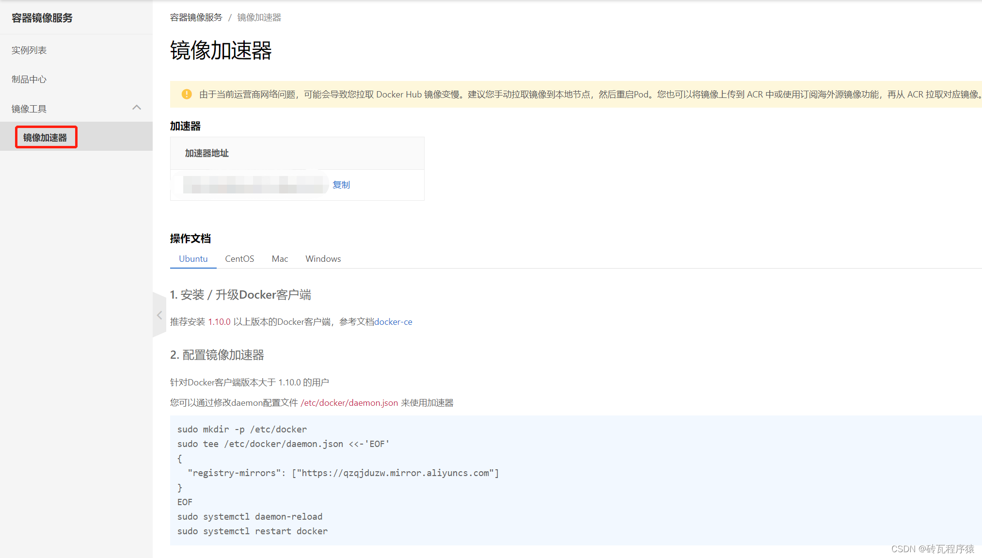The width and height of the screenshot is (982, 558).
Task: Click the sudo systemctl restart docker line
Action: (253, 531)
